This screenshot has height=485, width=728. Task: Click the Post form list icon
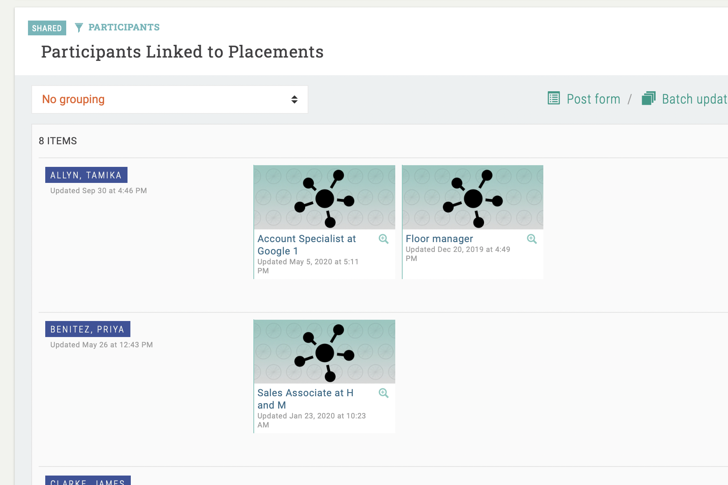point(554,99)
